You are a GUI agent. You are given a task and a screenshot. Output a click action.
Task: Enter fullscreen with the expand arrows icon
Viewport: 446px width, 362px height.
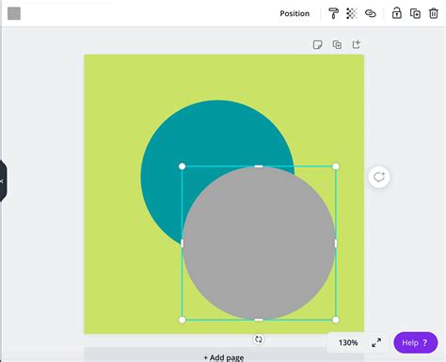click(376, 342)
